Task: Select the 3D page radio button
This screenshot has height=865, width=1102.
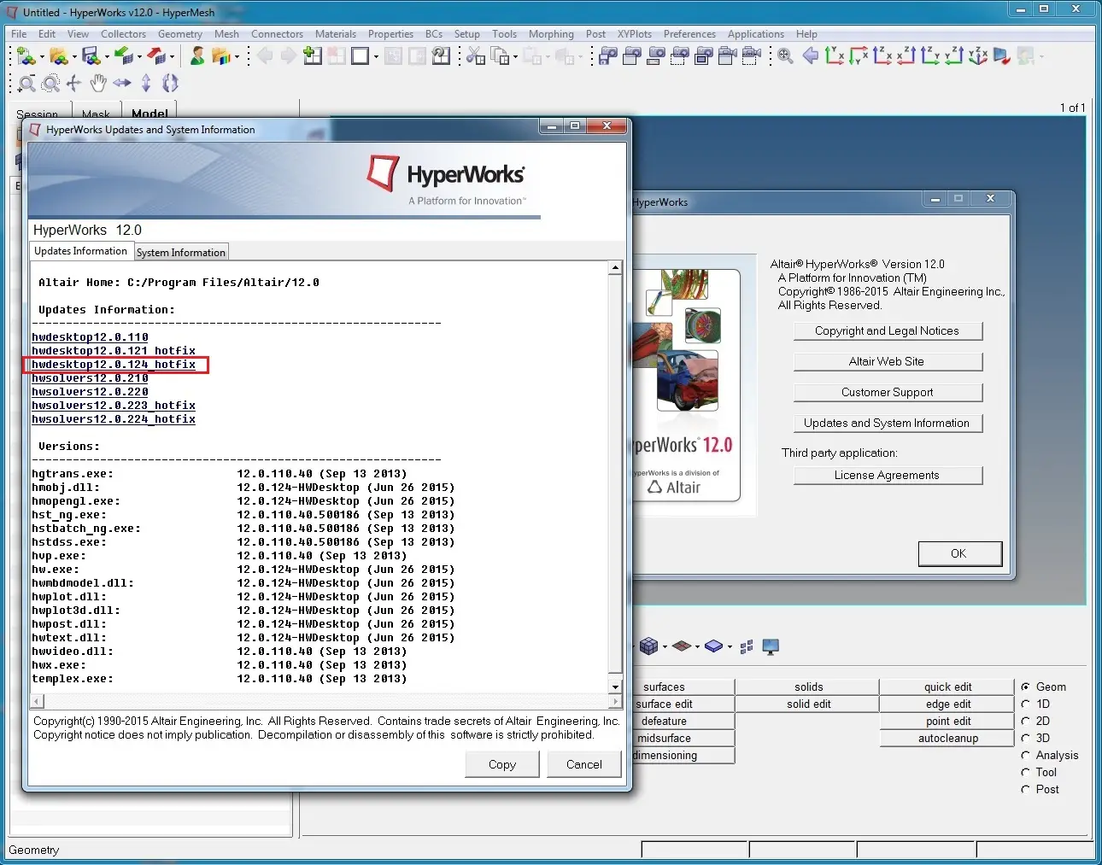Action: click(1025, 739)
